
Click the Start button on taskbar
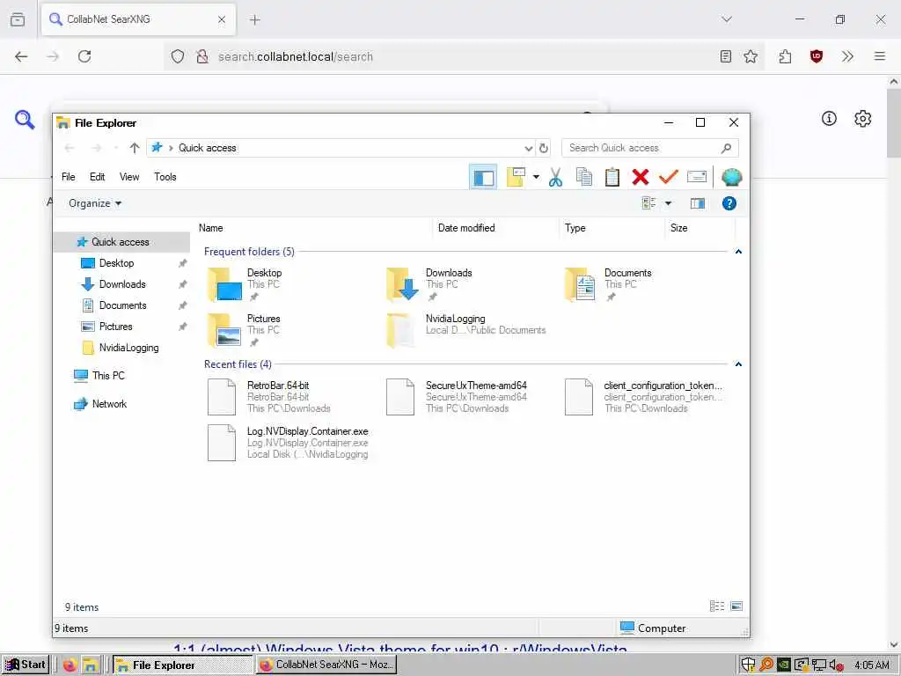click(26, 665)
